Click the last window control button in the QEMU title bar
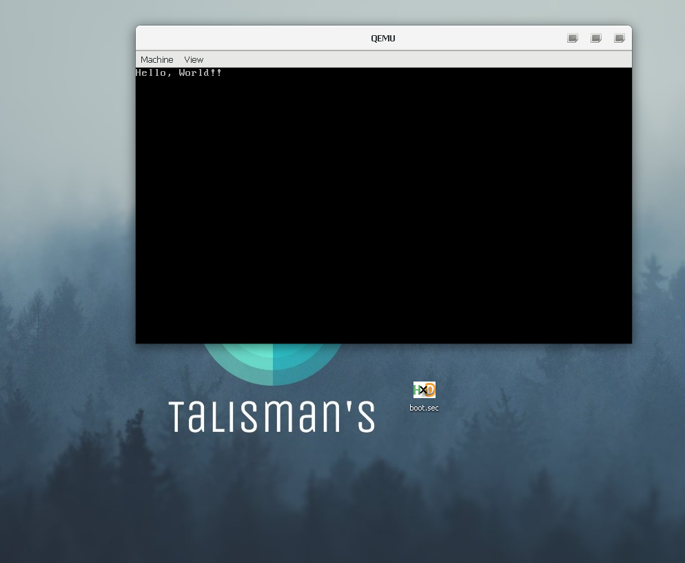Image resolution: width=685 pixels, height=563 pixels. pos(620,38)
